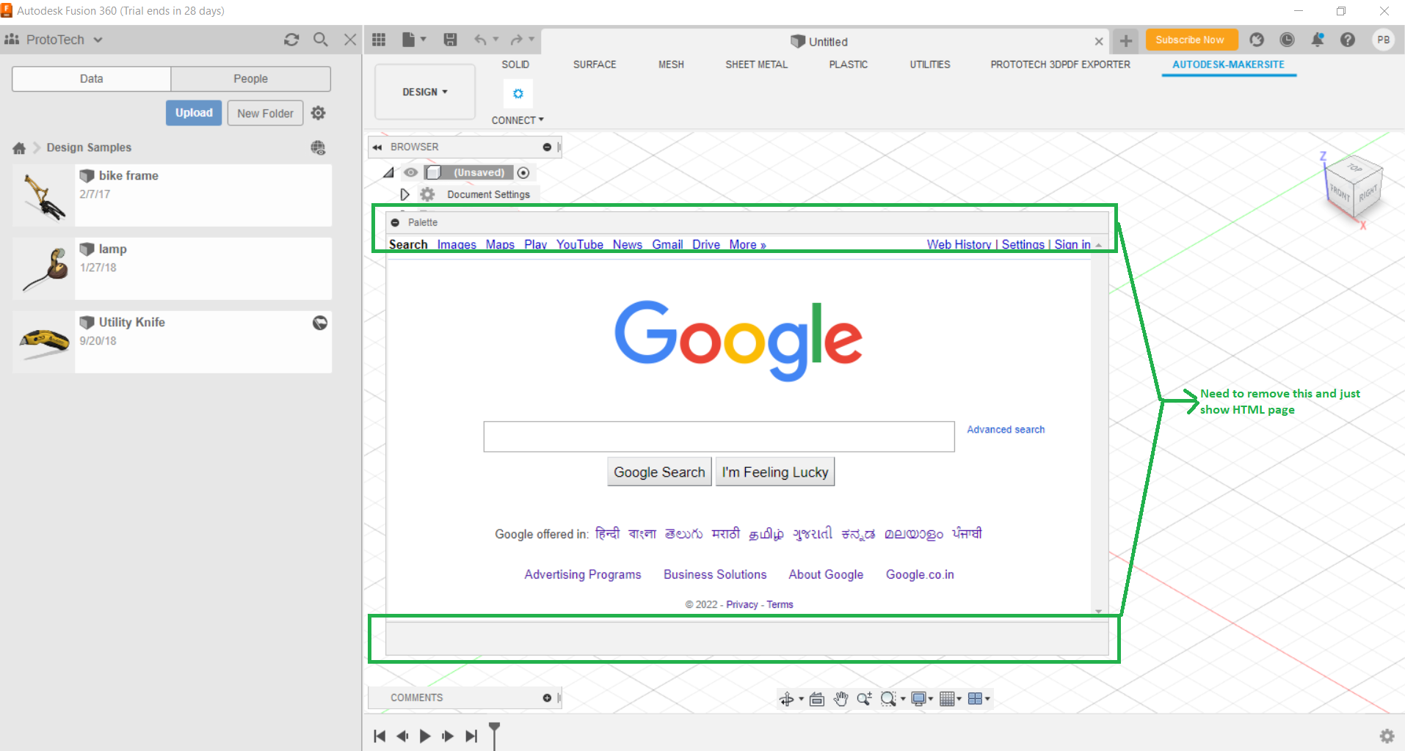This screenshot has height=751, width=1405.
Task: Collapse the Unsaved root node
Action: coord(388,172)
